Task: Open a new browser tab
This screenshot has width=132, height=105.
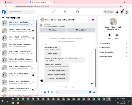Action: [55, 2]
